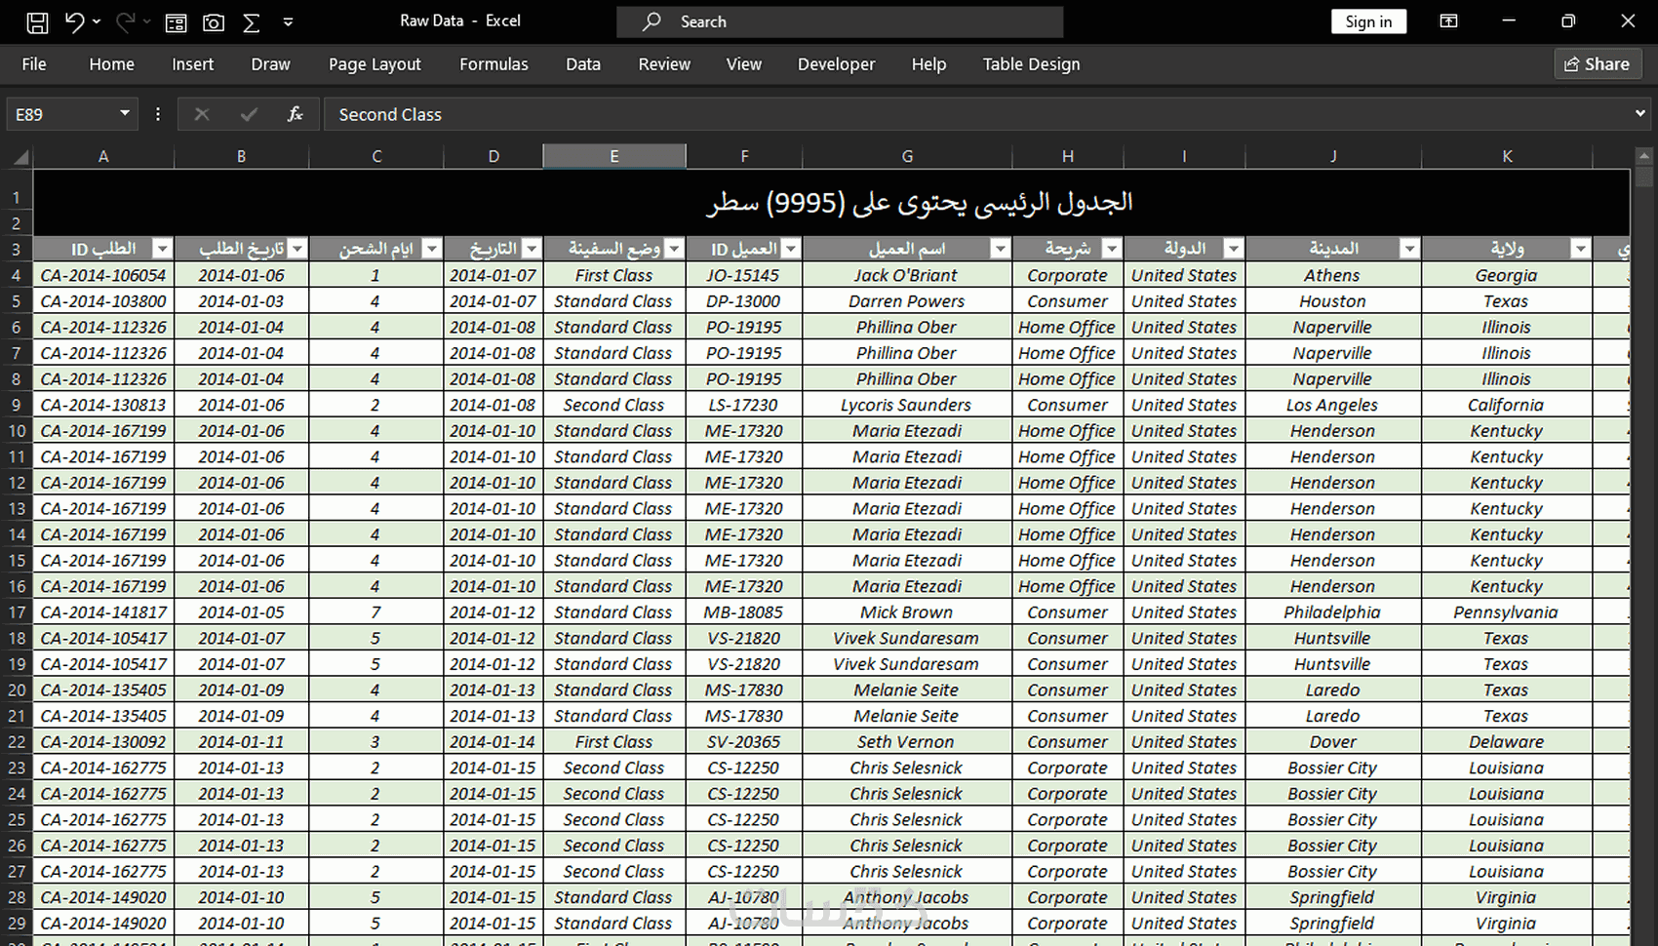
Task: Click the Redo arrow icon
Action: click(x=125, y=21)
